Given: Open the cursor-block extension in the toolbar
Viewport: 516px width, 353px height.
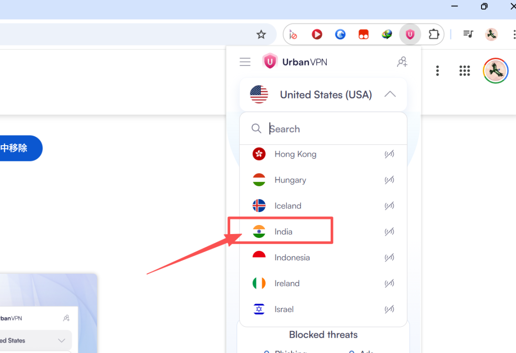Looking at the screenshot, I should click(x=293, y=34).
